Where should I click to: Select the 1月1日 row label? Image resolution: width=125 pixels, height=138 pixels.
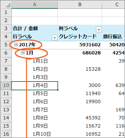[x=40, y=61]
